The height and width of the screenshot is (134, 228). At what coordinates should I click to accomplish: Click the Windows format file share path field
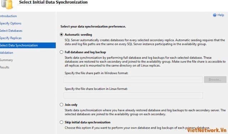(x=133, y=80)
